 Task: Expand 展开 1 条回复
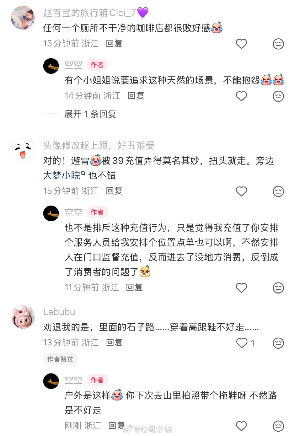pos(90,114)
